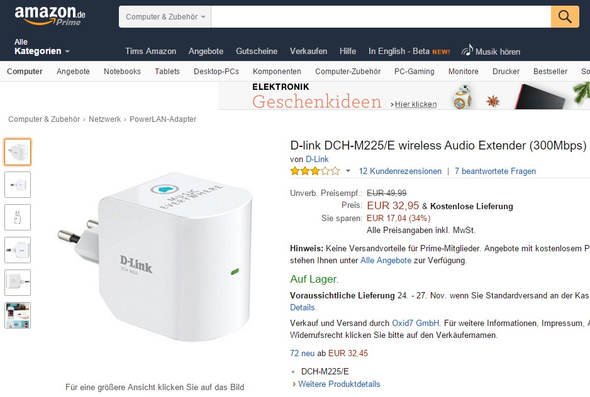Screen dimensions: 590x397
Task: Select the fifth thumbnail with cable
Action: (x=18, y=283)
